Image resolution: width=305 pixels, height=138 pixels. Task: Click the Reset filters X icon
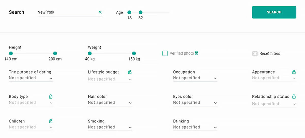(255, 53)
